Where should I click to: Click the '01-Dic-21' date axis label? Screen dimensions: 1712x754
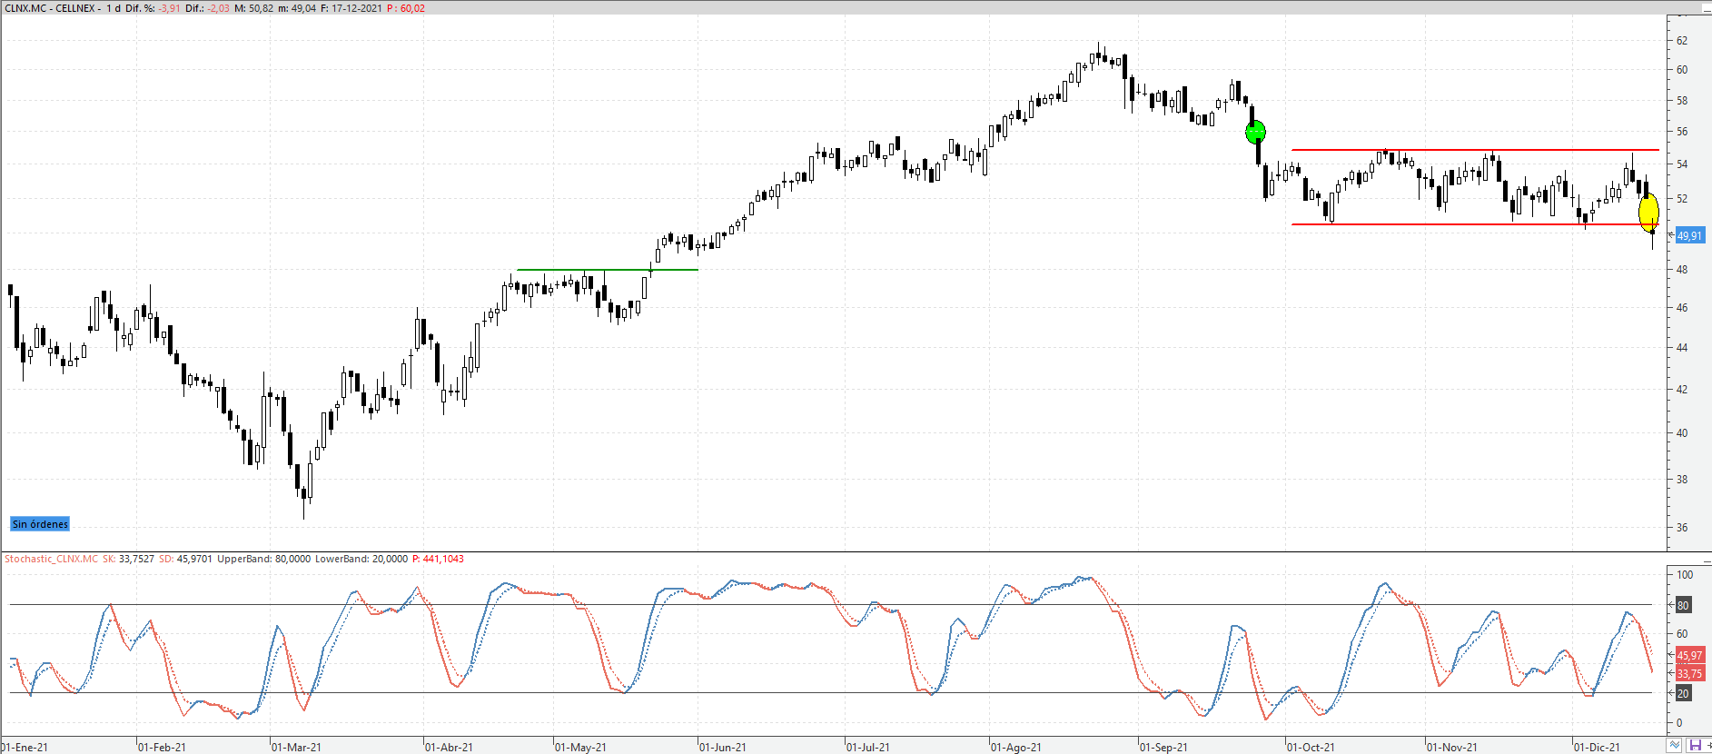pos(1597,748)
